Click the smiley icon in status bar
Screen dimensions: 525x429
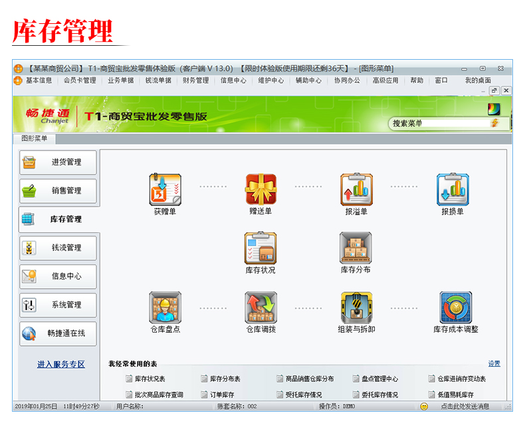[424, 406]
